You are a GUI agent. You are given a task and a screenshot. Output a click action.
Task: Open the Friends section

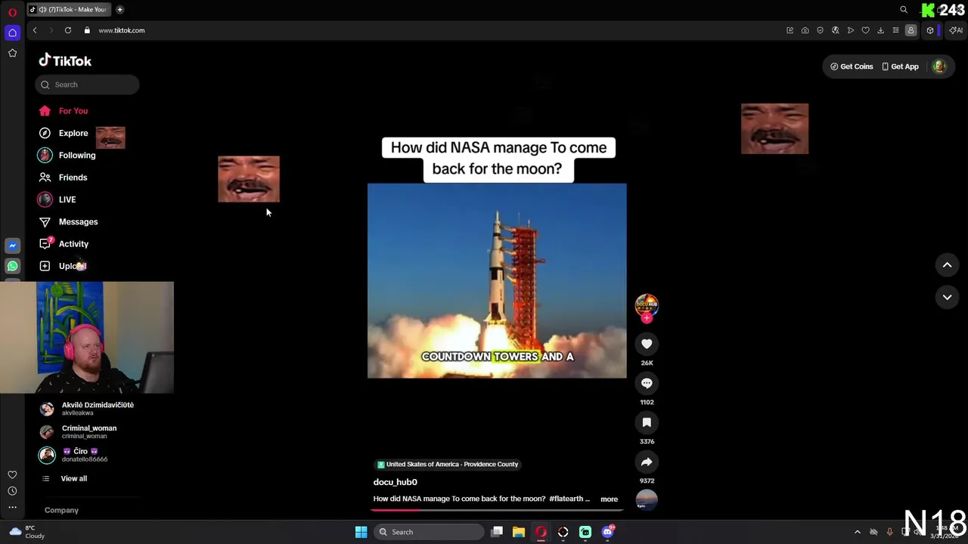(x=64, y=178)
